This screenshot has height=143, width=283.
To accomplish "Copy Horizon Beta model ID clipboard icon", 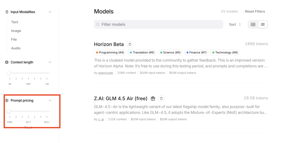I will [130, 44].
